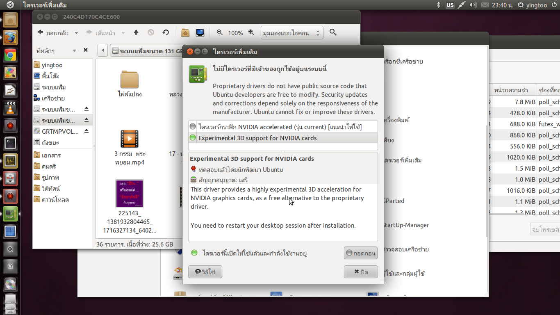Launch Google Chrome from the launcher
This screenshot has width=560, height=315.
(x=10, y=55)
